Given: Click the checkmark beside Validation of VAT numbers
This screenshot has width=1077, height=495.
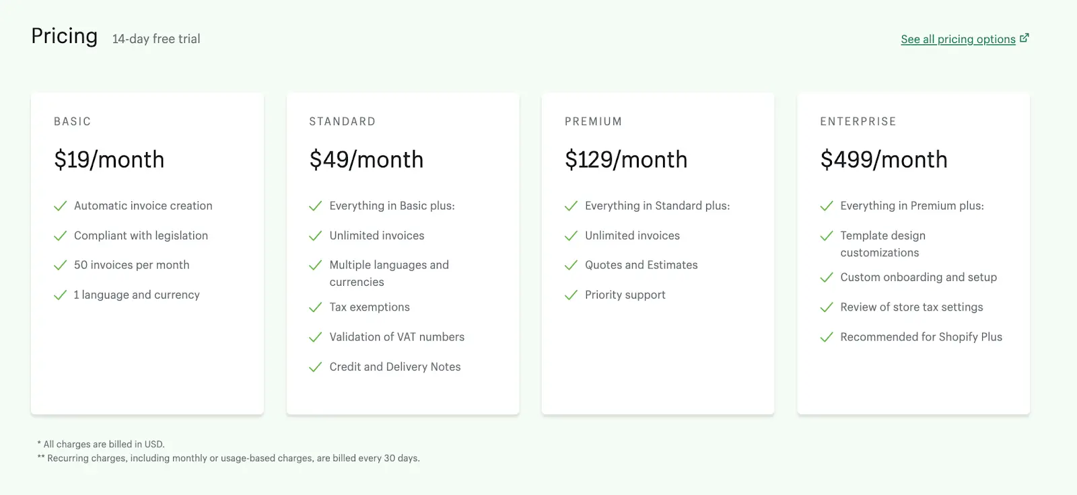Looking at the screenshot, I should tap(315, 337).
